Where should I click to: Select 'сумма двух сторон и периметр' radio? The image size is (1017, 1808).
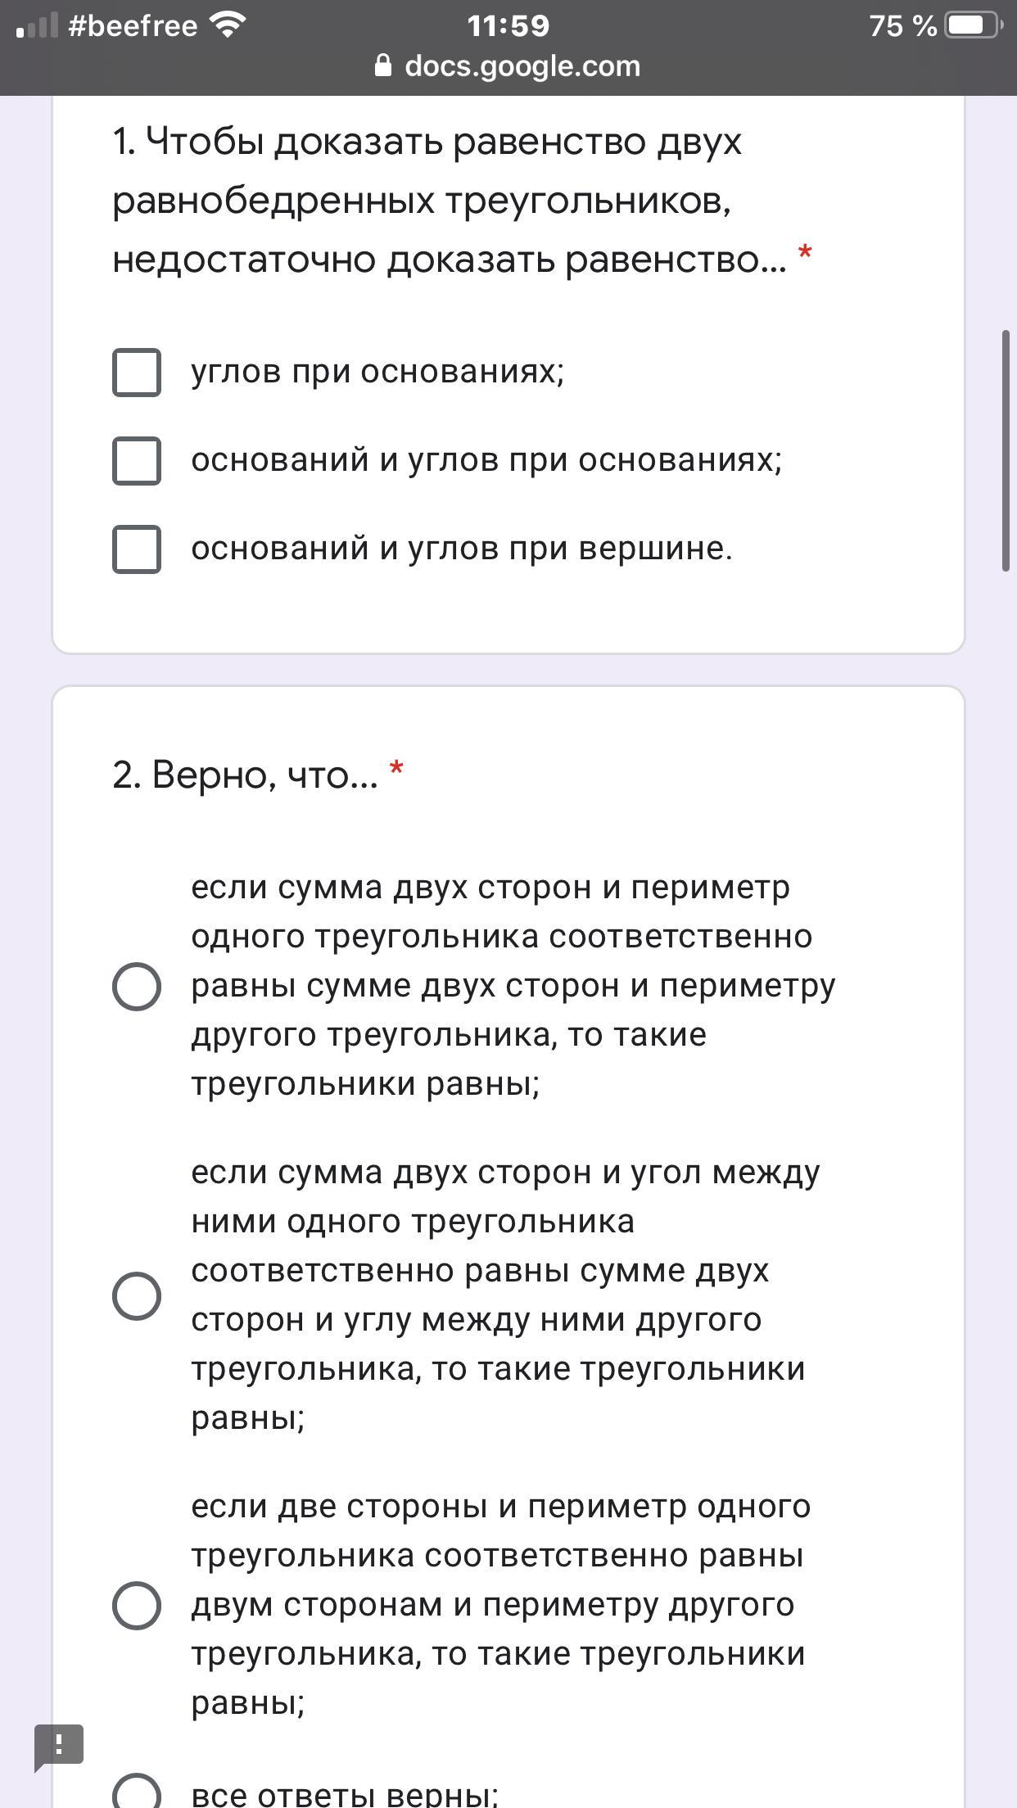tap(137, 986)
